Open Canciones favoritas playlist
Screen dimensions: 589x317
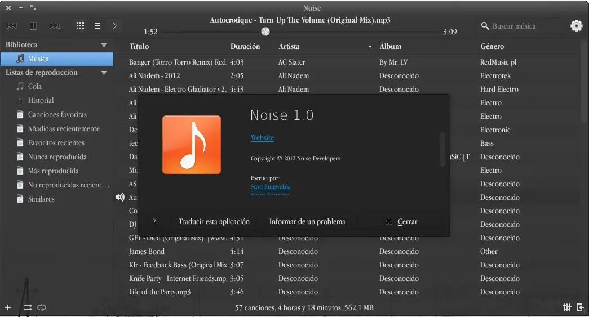click(57, 114)
